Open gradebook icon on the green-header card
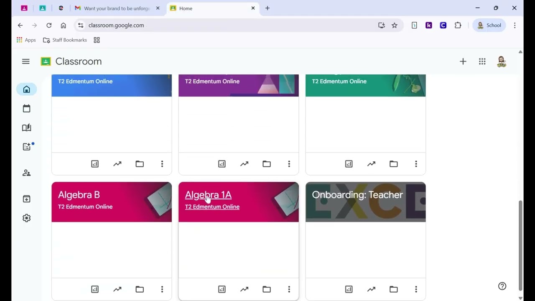 (349, 164)
